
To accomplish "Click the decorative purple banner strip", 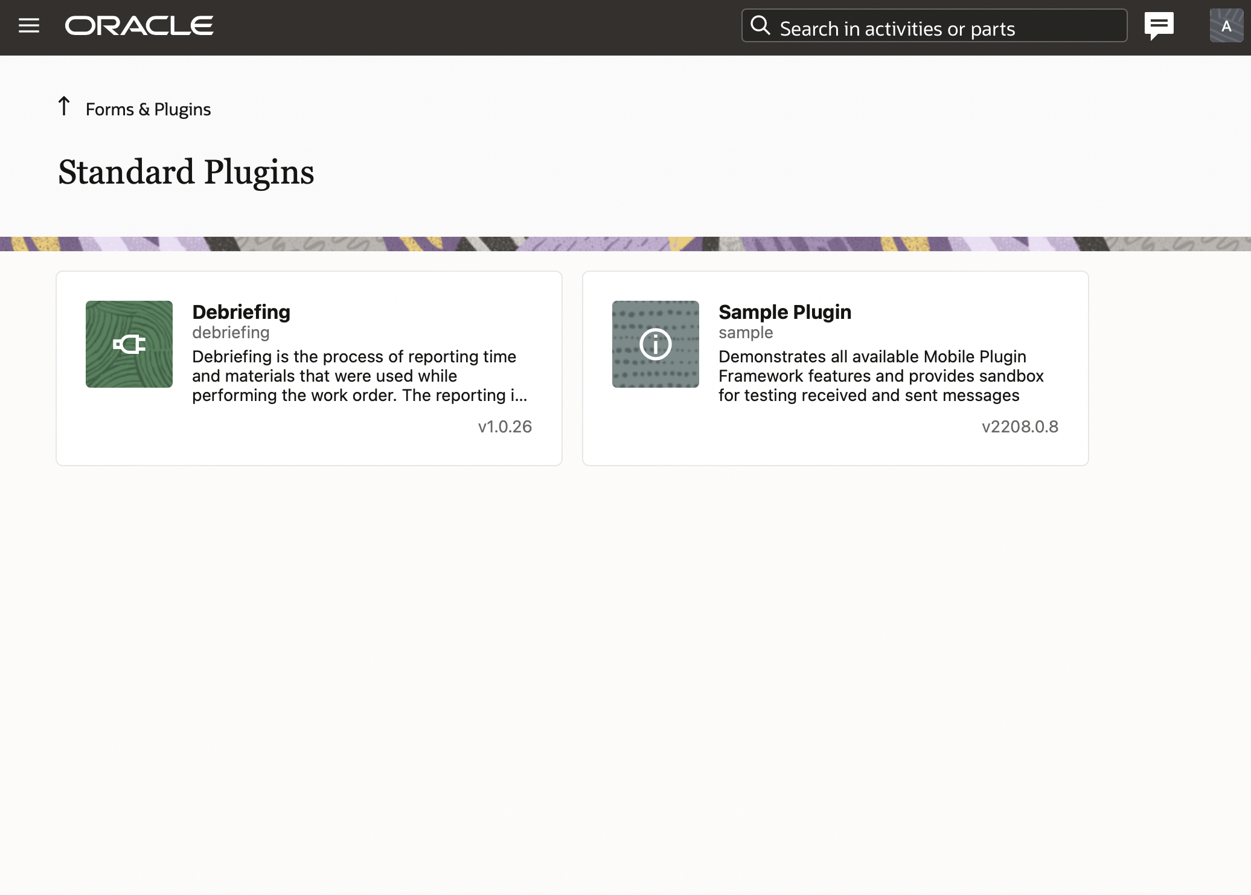I will click(x=625, y=244).
